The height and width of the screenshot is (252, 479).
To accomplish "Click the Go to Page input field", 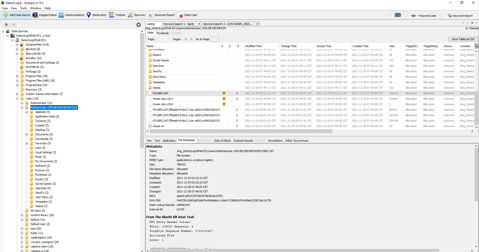I will pyautogui.click(x=215, y=39).
